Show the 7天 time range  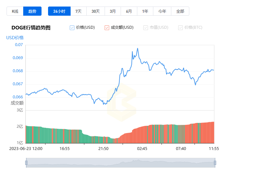click(78, 11)
